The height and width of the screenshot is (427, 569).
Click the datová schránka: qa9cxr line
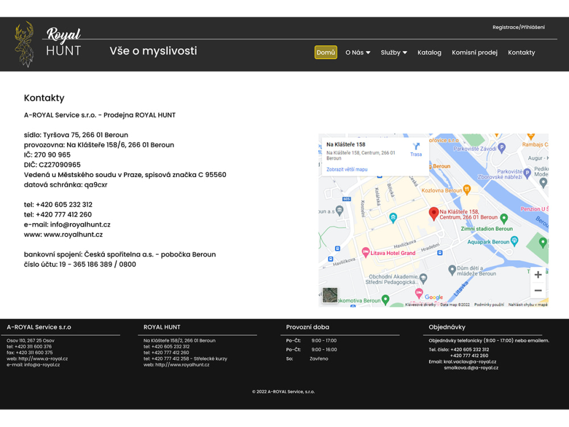click(65, 185)
